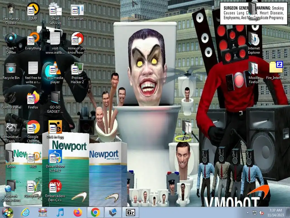The width and height of the screenshot is (290, 218).
Task: Open the clock showing 7:37 AM
Action: pos(276,213)
